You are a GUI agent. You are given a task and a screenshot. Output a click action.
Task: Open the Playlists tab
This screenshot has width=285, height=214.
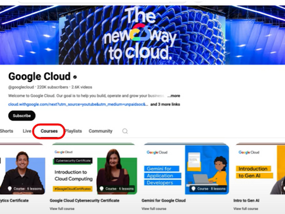tap(73, 131)
